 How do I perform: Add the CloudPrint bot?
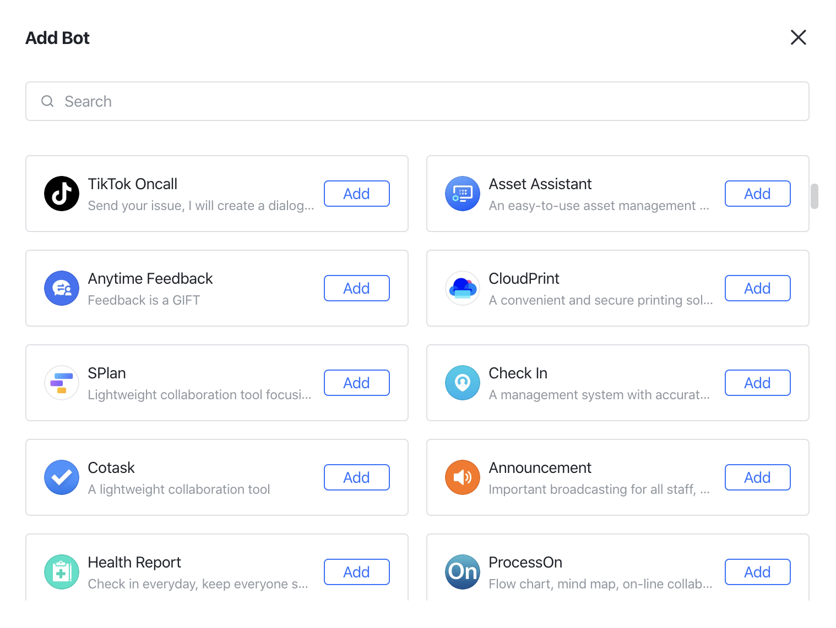click(757, 288)
